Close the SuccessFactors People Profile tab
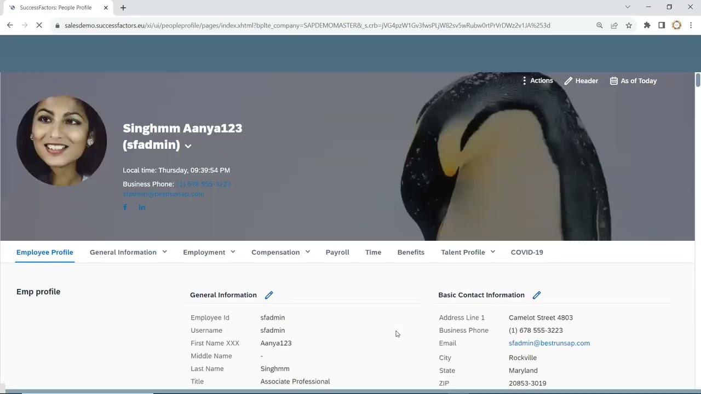Image resolution: width=701 pixels, height=394 pixels. (x=106, y=8)
